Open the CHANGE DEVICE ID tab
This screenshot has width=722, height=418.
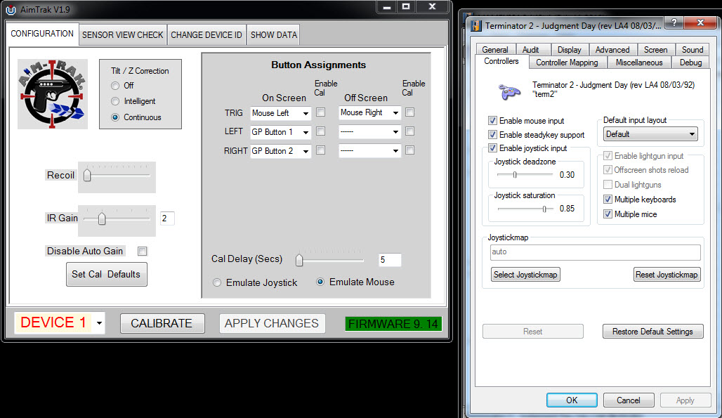click(206, 35)
